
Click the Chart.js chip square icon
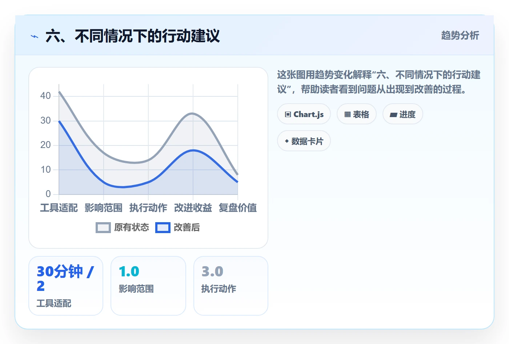(x=288, y=115)
